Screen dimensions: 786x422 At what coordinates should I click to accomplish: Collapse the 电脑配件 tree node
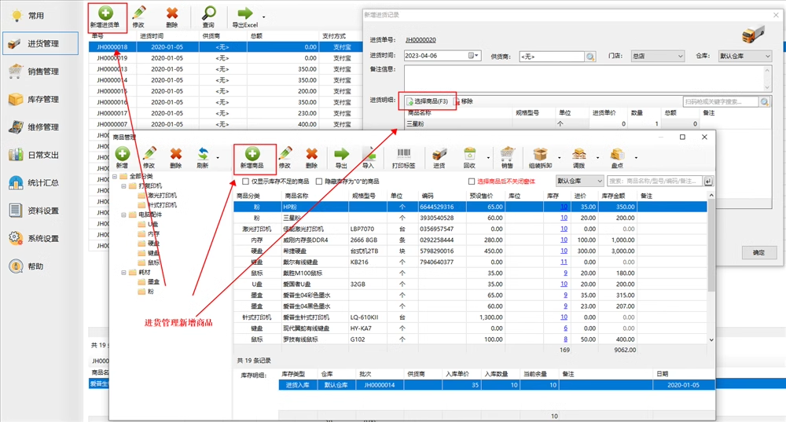124,215
